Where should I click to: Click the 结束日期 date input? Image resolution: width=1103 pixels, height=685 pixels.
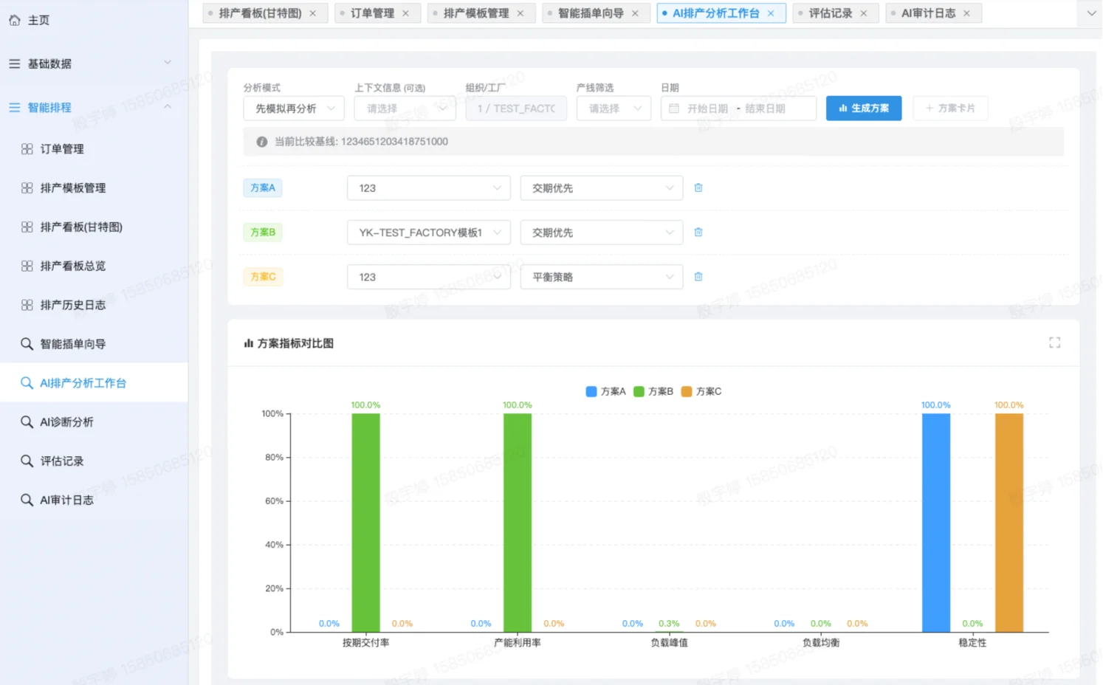point(766,109)
